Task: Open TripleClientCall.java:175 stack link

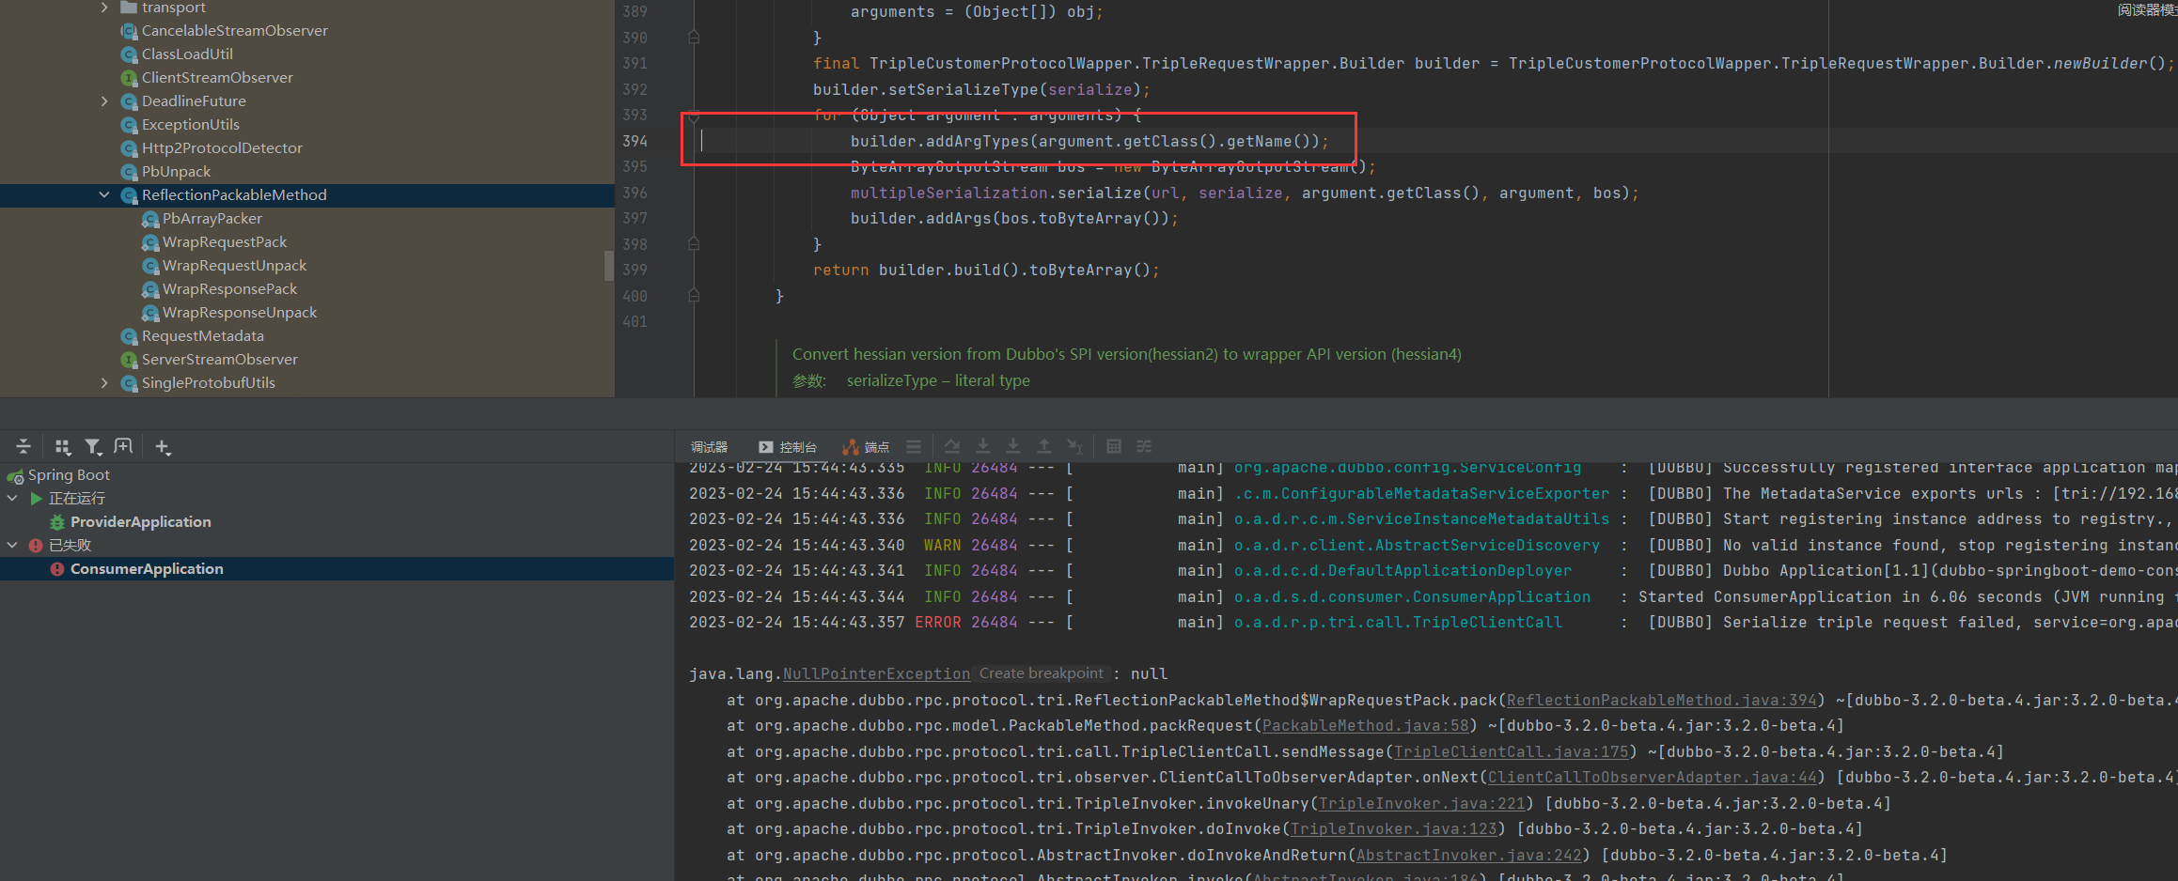Action: (x=1511, y=752)
